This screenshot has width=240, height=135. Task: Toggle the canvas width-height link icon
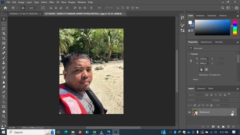coord(191,61)
